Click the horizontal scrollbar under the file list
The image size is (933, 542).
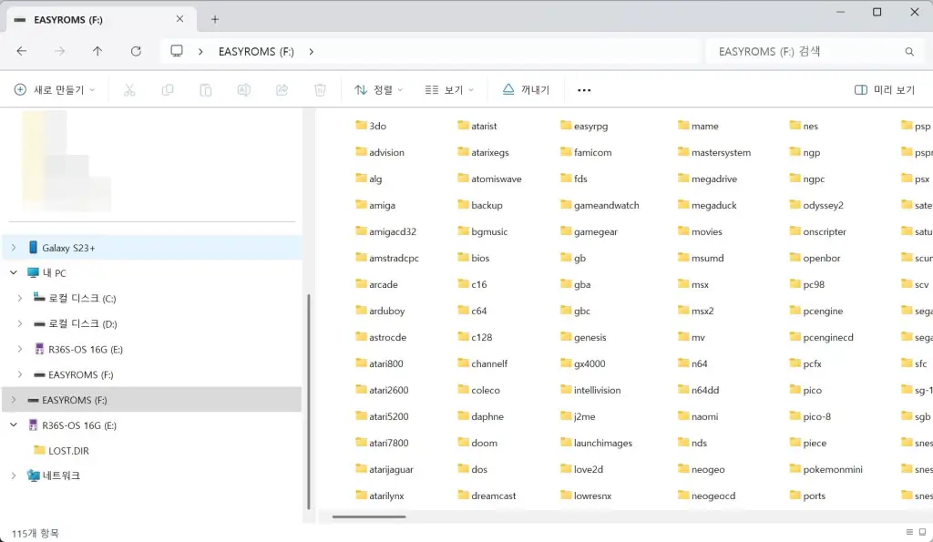[x=369, y=516]
